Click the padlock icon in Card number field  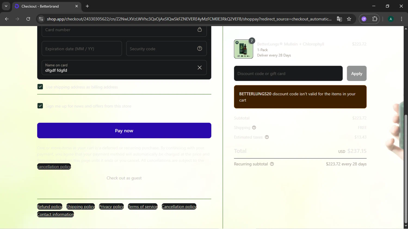[x=200, y=29]
